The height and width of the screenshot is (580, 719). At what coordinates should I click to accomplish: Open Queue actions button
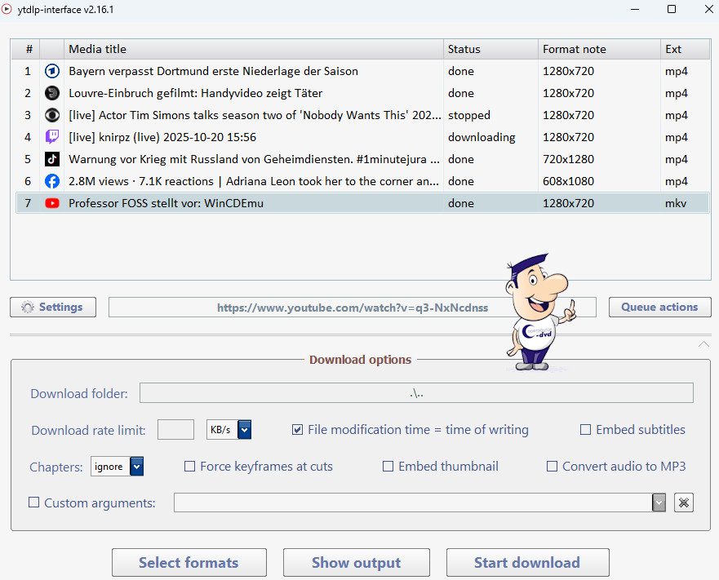[659, 308]
